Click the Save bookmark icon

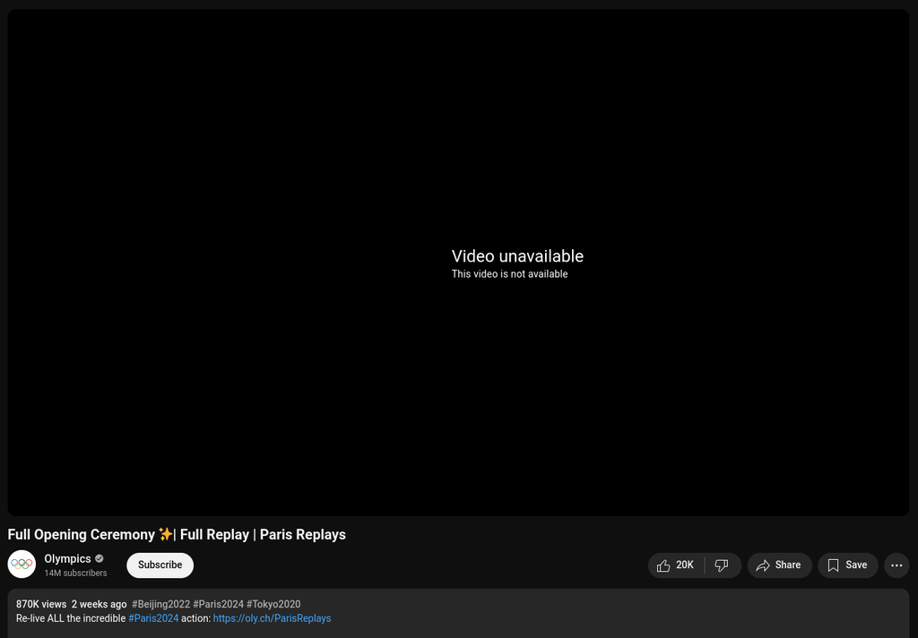tap(833, 565)
